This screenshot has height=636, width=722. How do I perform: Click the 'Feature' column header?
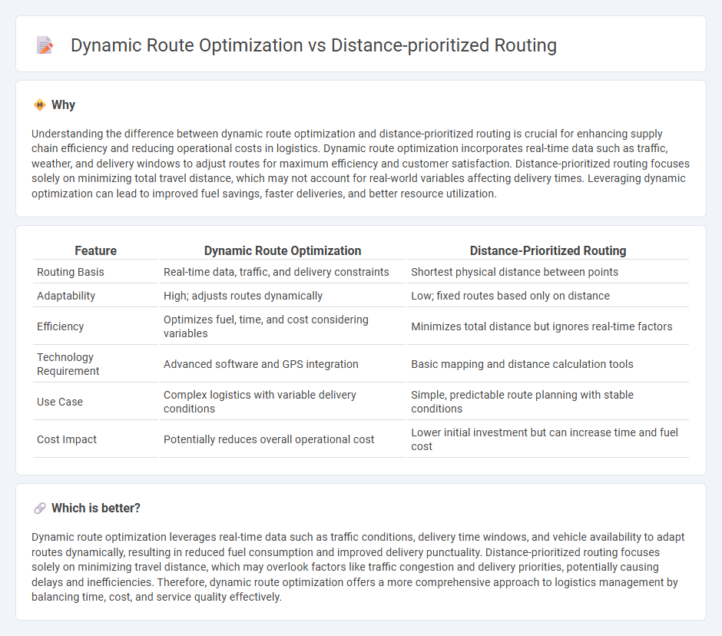(95, 250)
